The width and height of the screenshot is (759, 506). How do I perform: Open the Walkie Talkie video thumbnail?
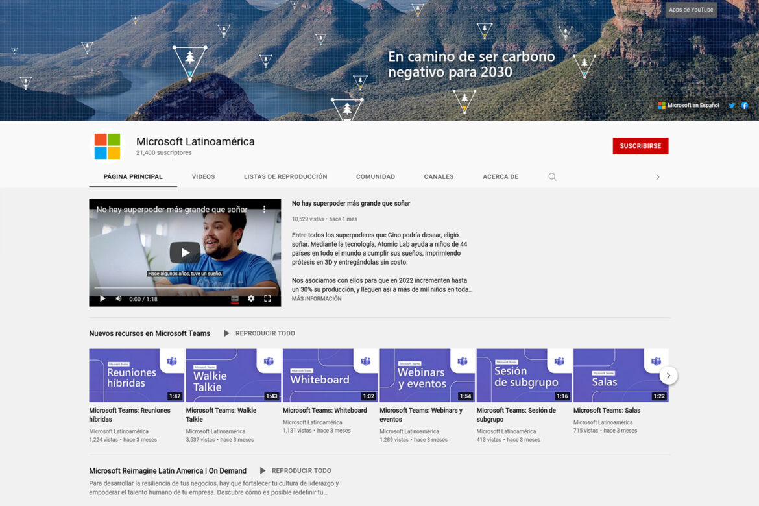coord(234,376)
